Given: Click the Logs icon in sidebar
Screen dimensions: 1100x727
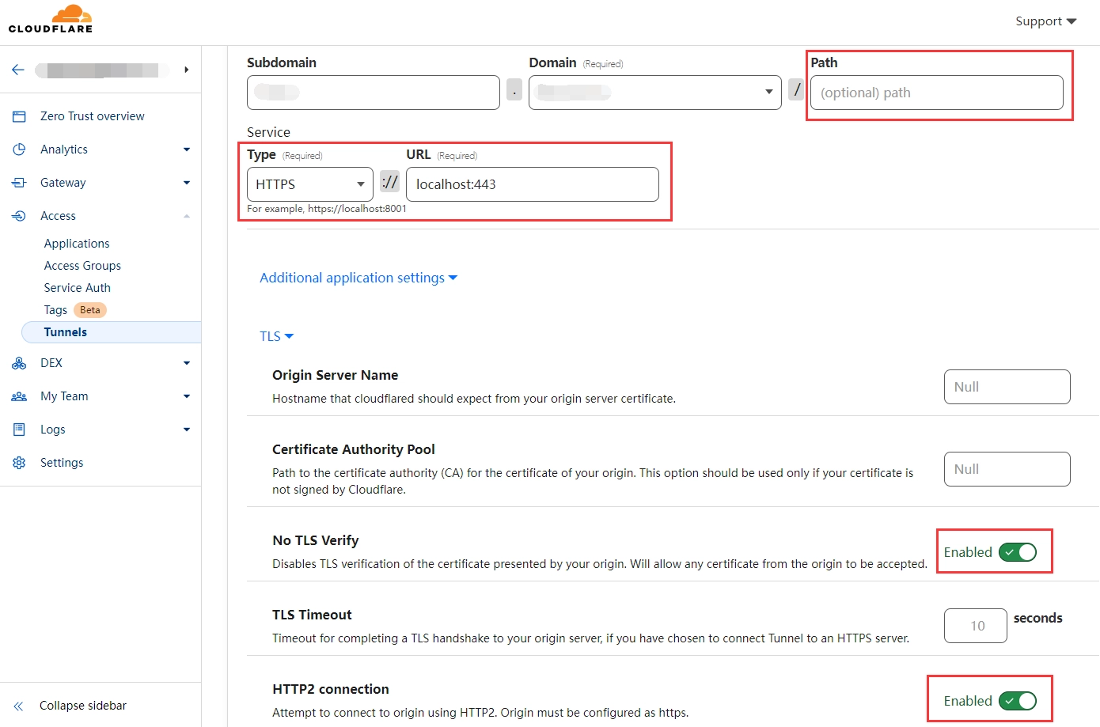Looking at the screenshot, I should point(19,430).
